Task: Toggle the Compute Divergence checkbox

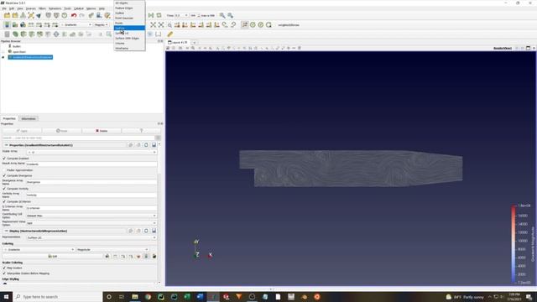Action: pos(4,175)
